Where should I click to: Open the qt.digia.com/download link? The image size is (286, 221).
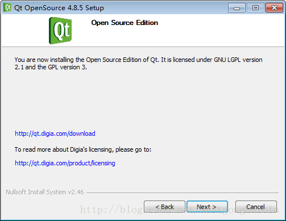pyautogui.click(x=55, y=134)
